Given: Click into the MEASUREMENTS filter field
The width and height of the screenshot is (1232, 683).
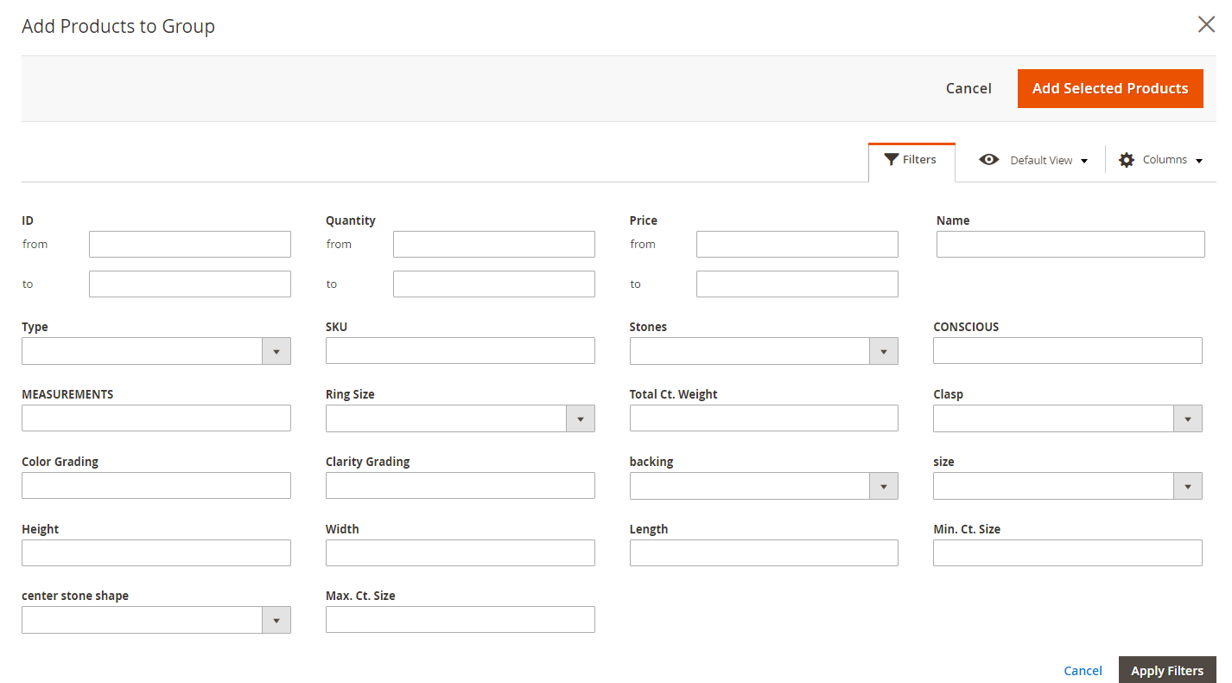Looking at the screenshot, I should [x=156, y=418].
